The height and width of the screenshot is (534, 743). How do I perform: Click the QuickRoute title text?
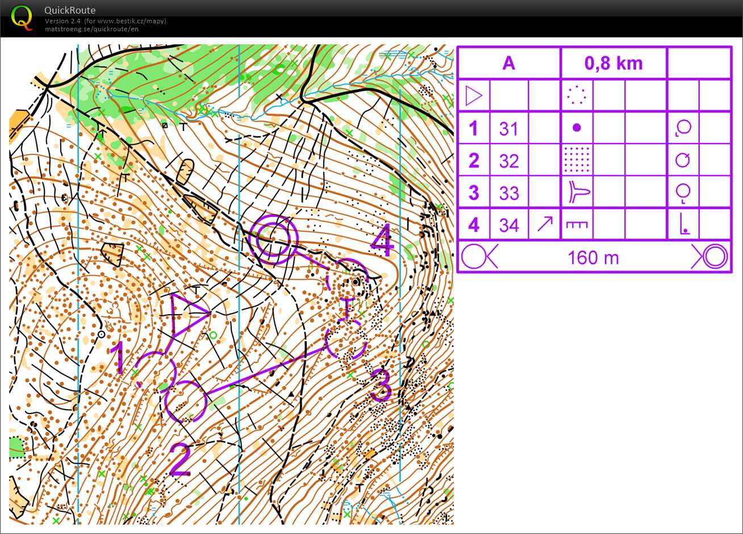[x=70, y=10]
